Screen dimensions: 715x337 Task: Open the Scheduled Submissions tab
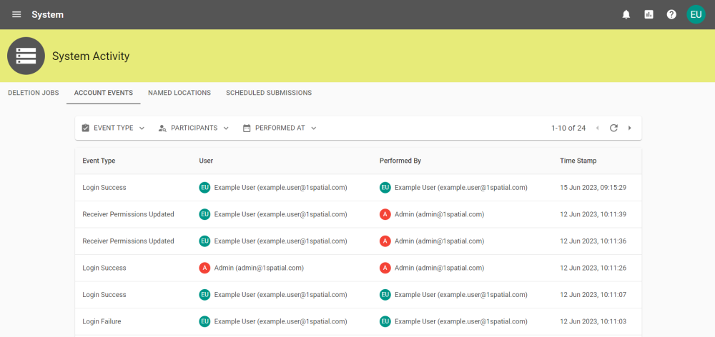[268, 93]
